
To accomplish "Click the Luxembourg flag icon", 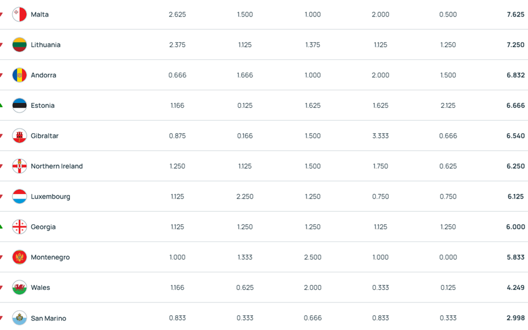I will coord(20,197).
